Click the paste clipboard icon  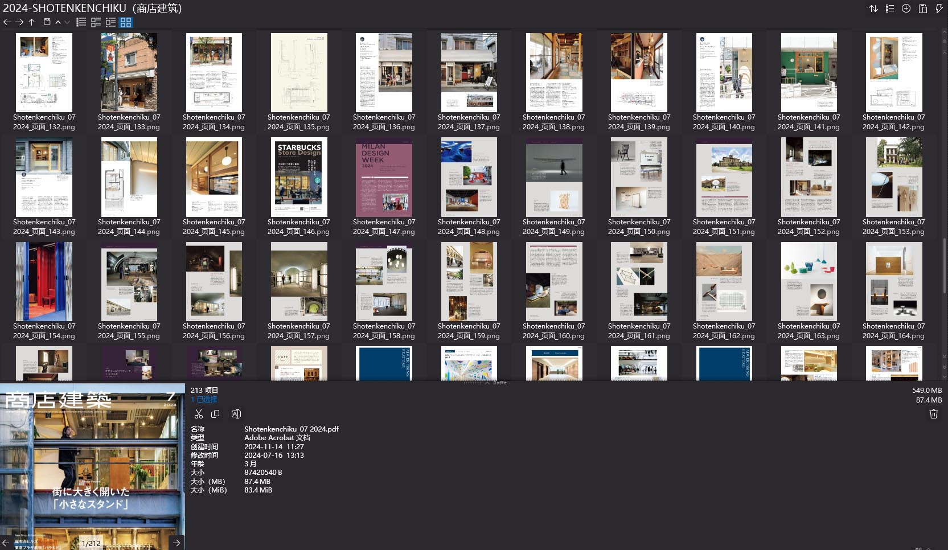(923, 9)
